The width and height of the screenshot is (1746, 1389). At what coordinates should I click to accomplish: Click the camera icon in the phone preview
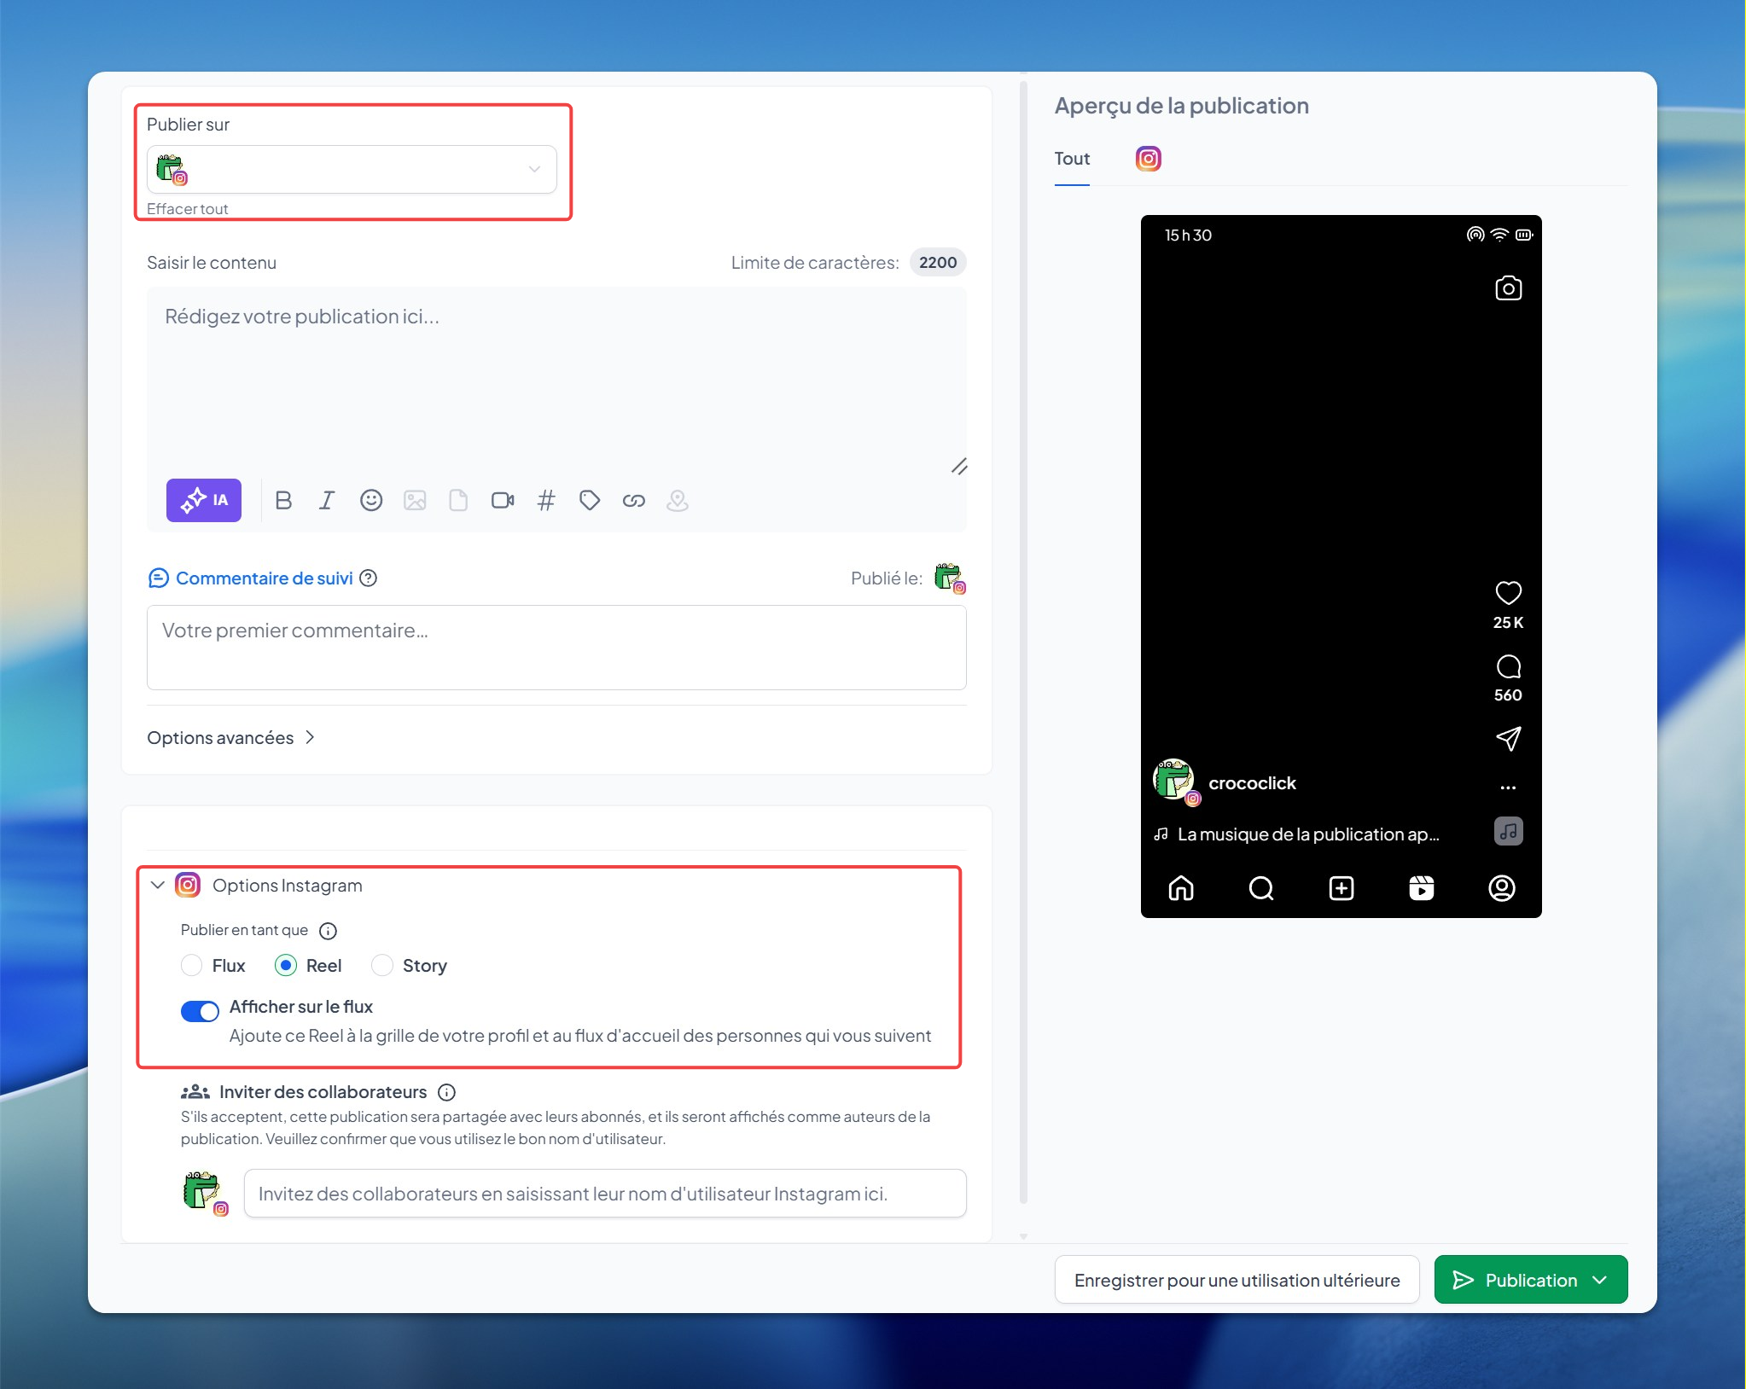click(1508, 288)
